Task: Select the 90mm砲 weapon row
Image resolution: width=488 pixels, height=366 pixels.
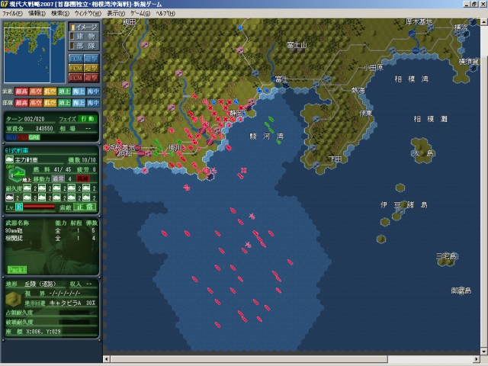Action: [x=51, y=230]
